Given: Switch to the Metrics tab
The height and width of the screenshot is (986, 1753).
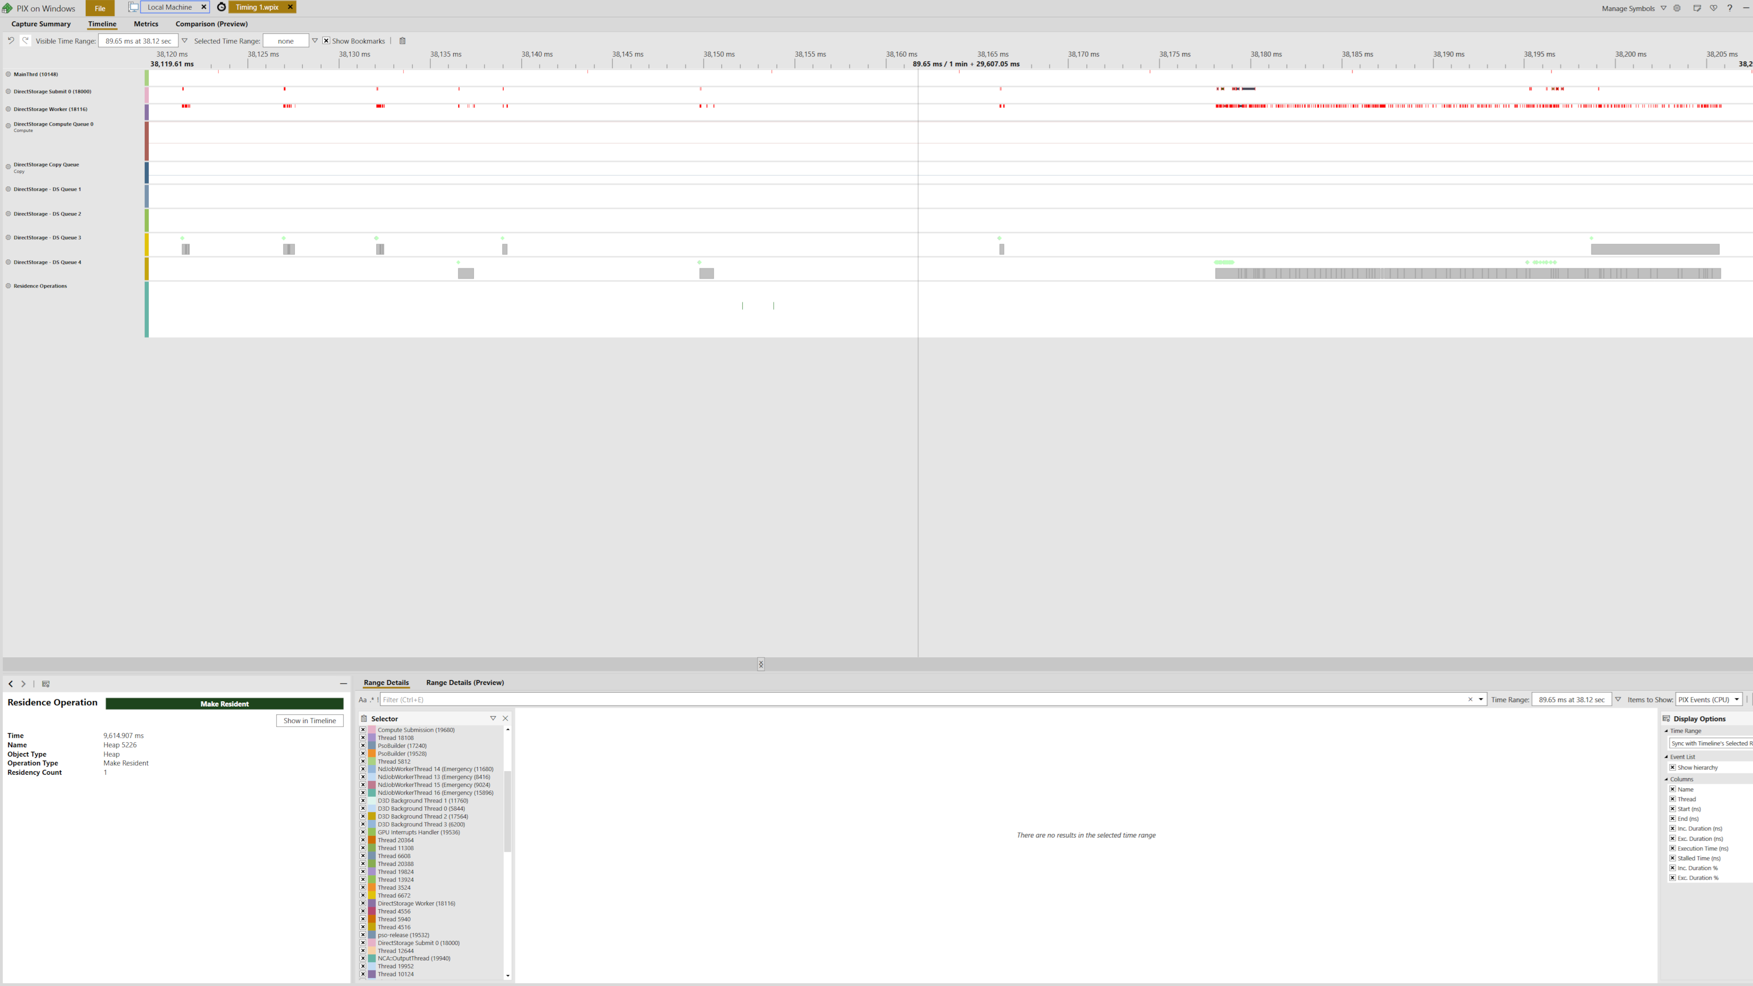Looking at the screenshot, I should pos(146,24).
